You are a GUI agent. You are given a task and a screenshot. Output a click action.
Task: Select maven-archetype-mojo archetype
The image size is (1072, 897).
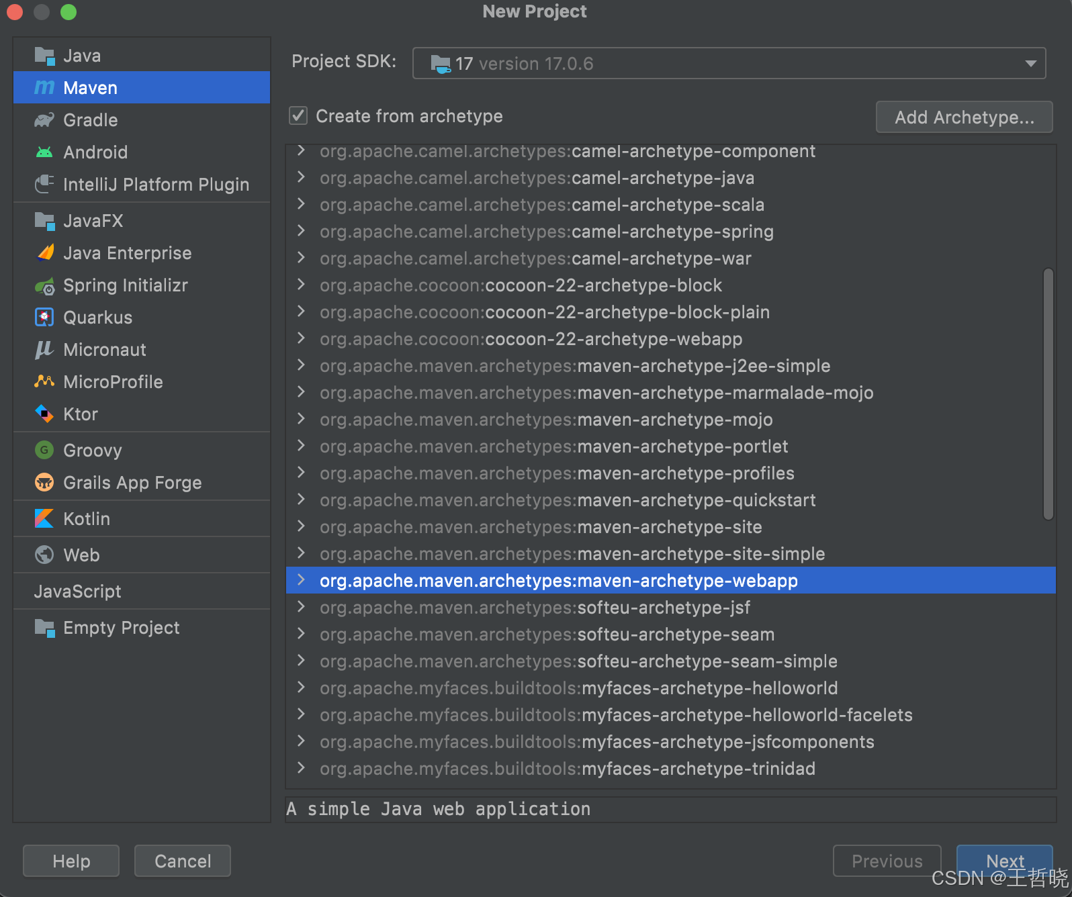[x=671, y=420]
